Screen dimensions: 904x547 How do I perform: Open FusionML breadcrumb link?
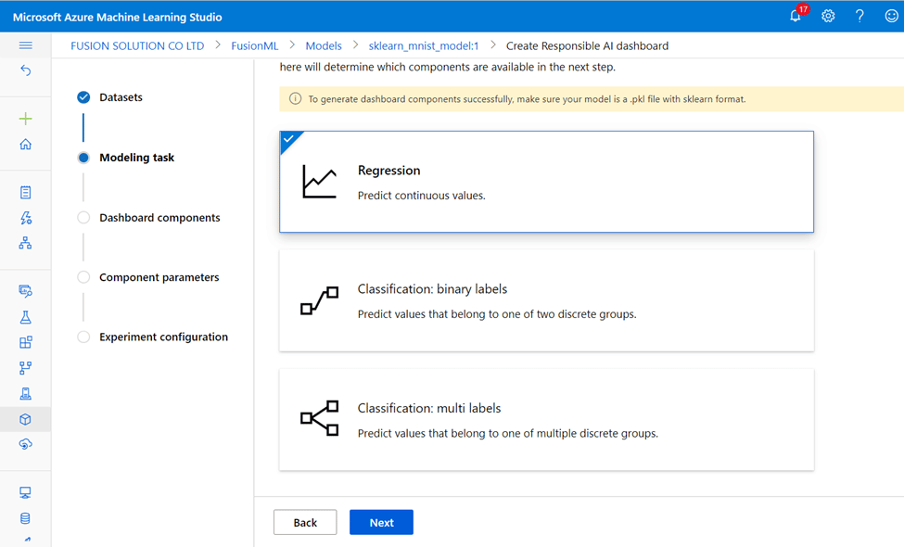pos(254,45)
